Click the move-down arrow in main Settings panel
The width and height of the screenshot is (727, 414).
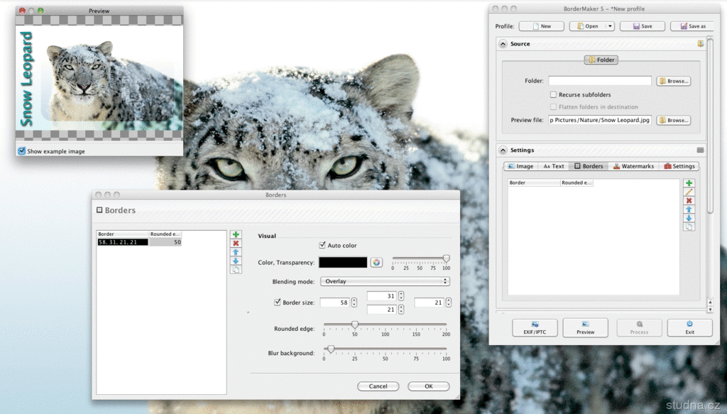(689, 219)
